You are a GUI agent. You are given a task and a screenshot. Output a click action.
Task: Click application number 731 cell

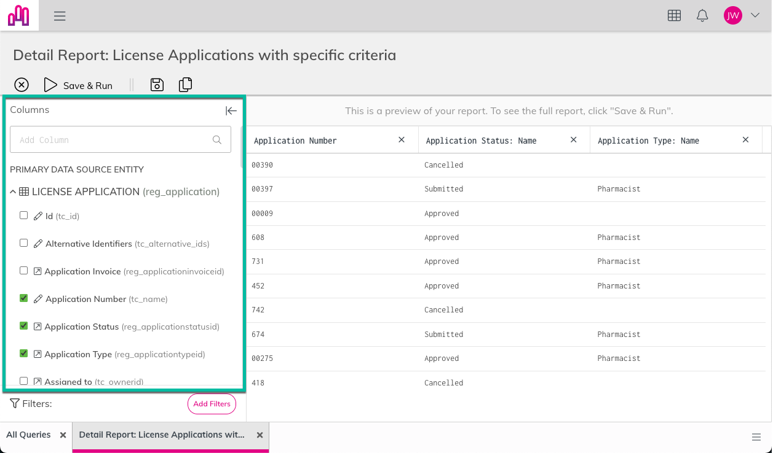[258, 261]
